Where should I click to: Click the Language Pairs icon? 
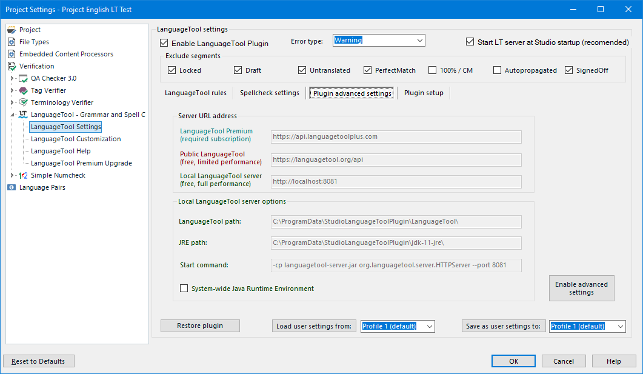(x=12, y=187)
